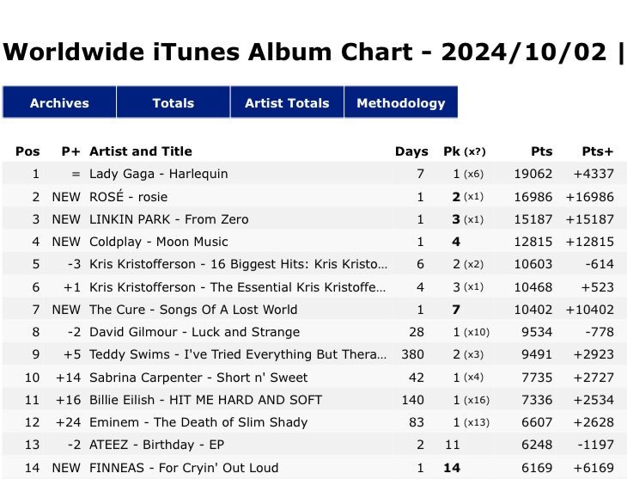Click Coldplay - Moon Music title

(159, 242)
